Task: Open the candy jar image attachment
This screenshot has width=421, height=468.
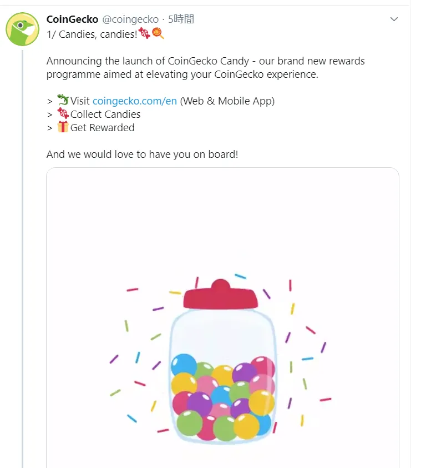Action: click(x=222, y=317)
